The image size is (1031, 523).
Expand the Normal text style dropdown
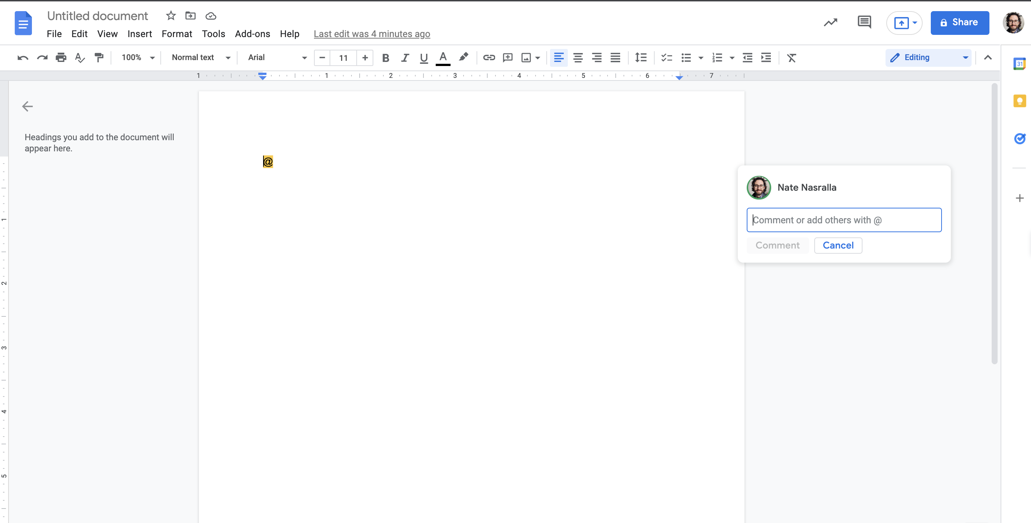[x=200, y=57]
